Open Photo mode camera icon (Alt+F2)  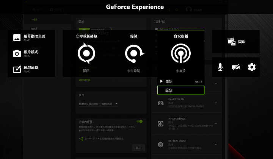[17, 53]
